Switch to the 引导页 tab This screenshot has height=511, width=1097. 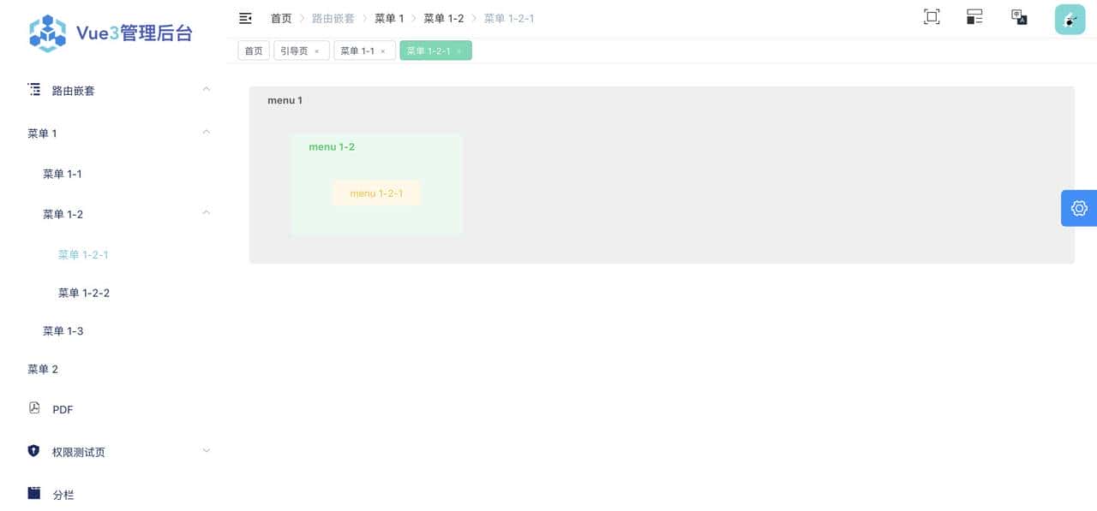click(x=295, y=51)
